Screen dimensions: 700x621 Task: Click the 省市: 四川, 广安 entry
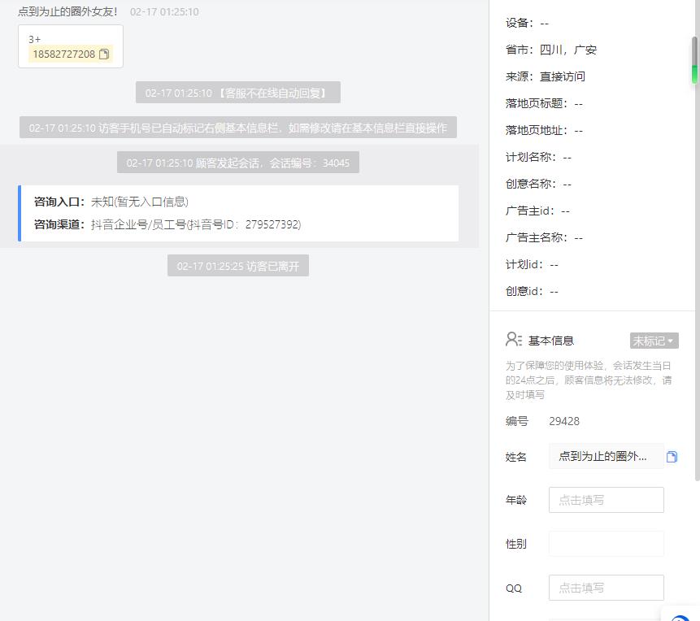tap(551, 50)
